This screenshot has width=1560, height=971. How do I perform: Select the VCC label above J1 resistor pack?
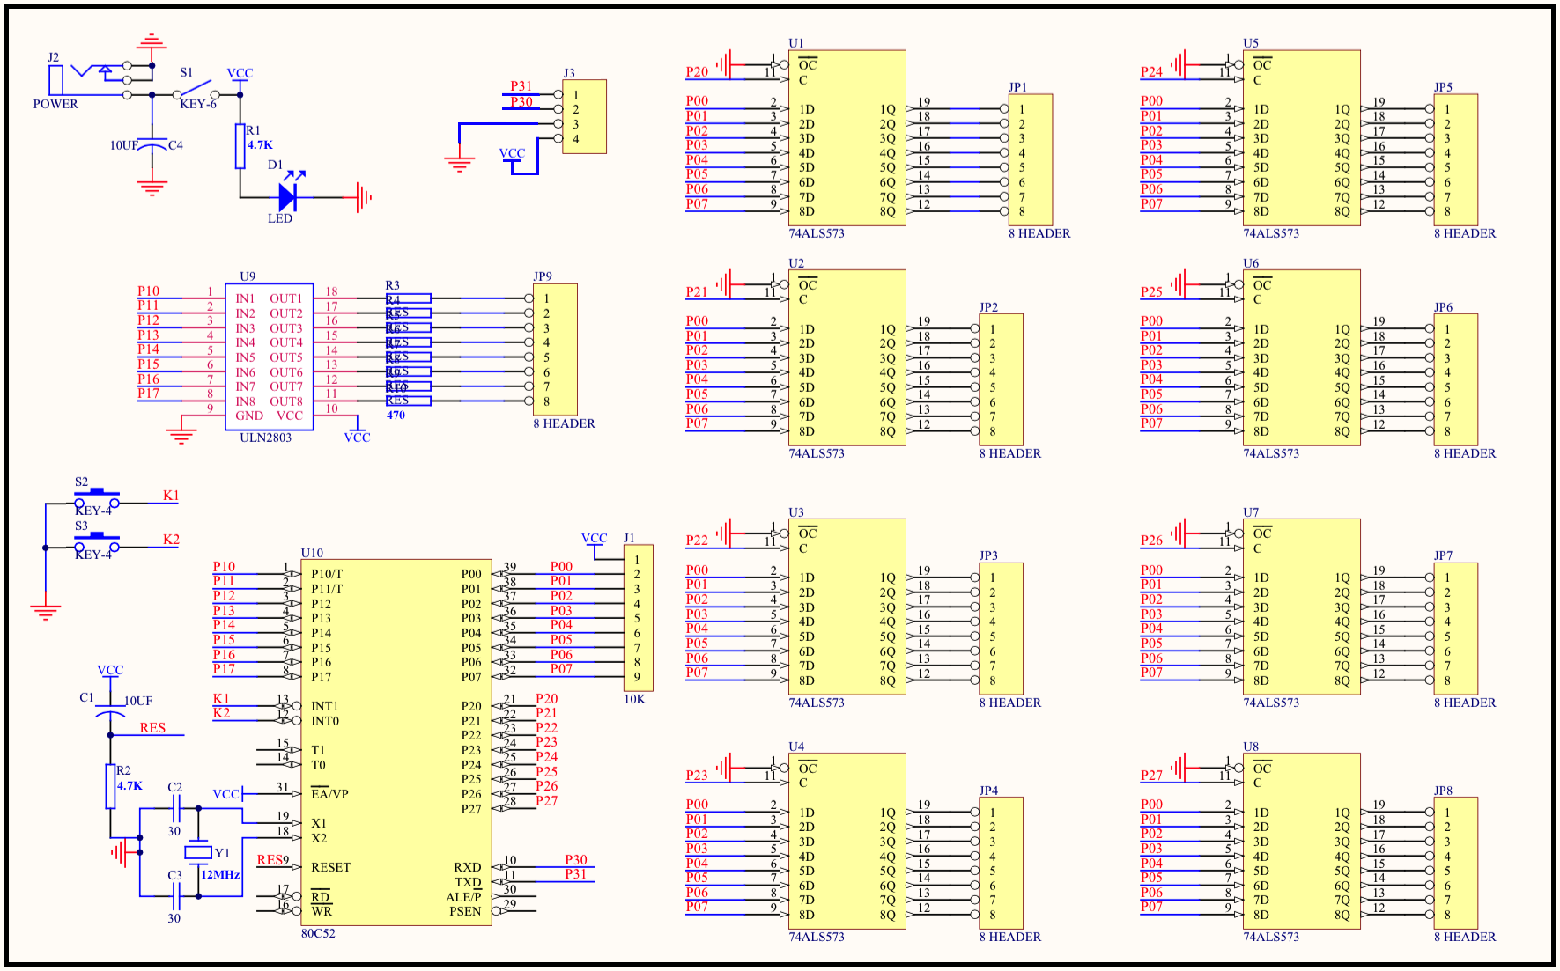tap(595, 538)
